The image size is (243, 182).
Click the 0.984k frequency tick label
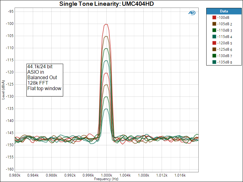pyautogui.click(x=33, y=175)
